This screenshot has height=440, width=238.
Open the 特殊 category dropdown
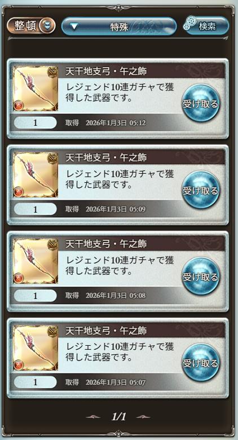pos(119,27)
